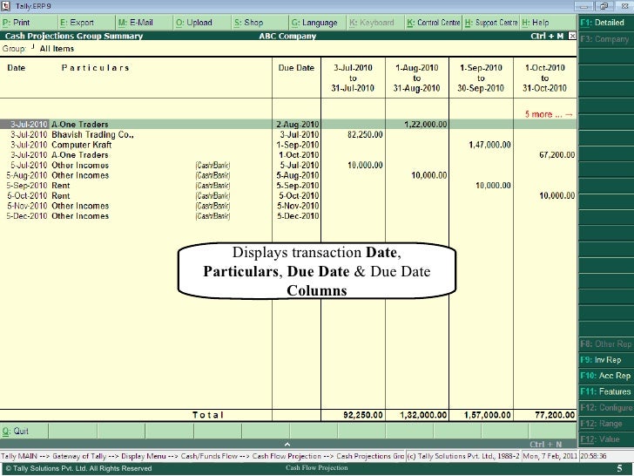The image size is (634, 476).
Task: Select highlighted A-One Traders row due 2-Aug-2010
Action: pyautogui.click(x=288, y=125)
